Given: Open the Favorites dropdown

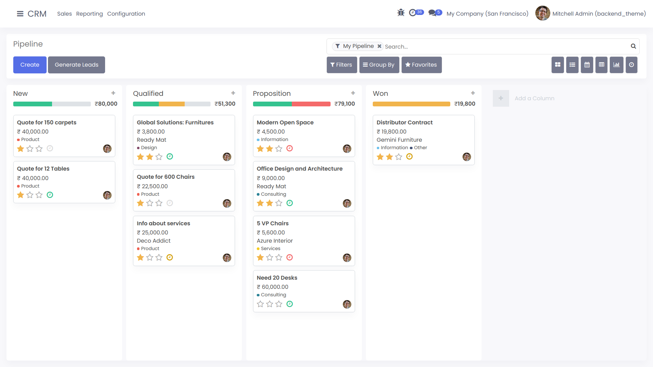Looking at the screenshot, I should (x=421, y=65).
